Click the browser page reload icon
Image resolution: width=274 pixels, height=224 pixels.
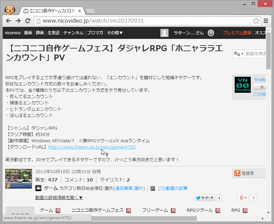[x=28, y=21]
